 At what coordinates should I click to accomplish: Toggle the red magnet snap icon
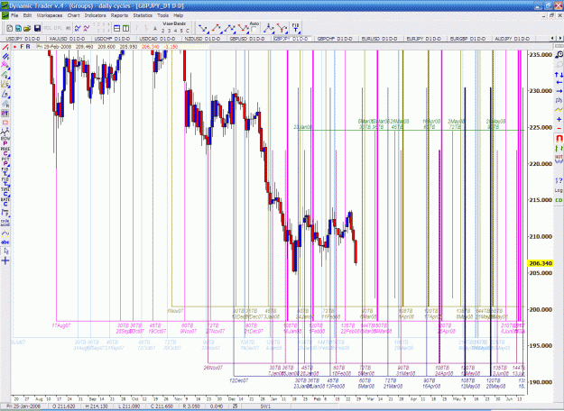pyautogui.click(x=559, y=138)
